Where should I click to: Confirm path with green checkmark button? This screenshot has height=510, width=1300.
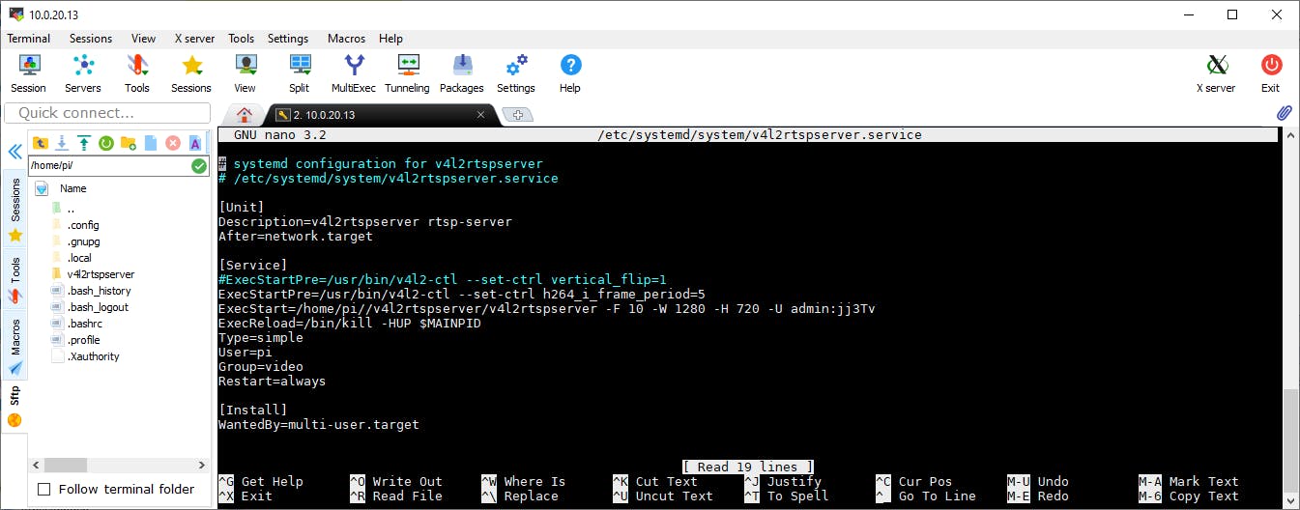pyautogui.click(x=199, y=166)
